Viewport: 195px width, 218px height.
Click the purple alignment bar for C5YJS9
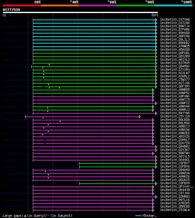coord(82,117)
